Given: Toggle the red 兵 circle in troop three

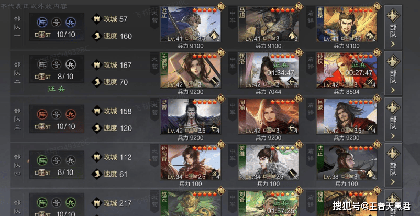Looking at the screenshot, I should (x=71, y=115).
